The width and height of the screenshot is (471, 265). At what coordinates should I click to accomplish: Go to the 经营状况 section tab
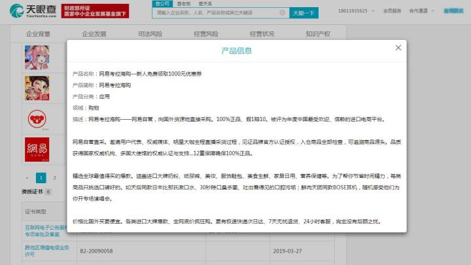point(262,34)
